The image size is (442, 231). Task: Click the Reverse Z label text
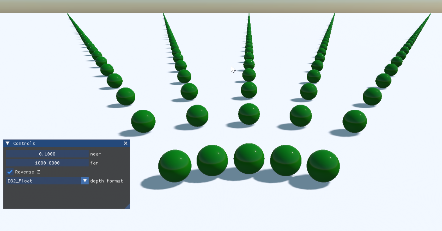[x=27, y=172]
